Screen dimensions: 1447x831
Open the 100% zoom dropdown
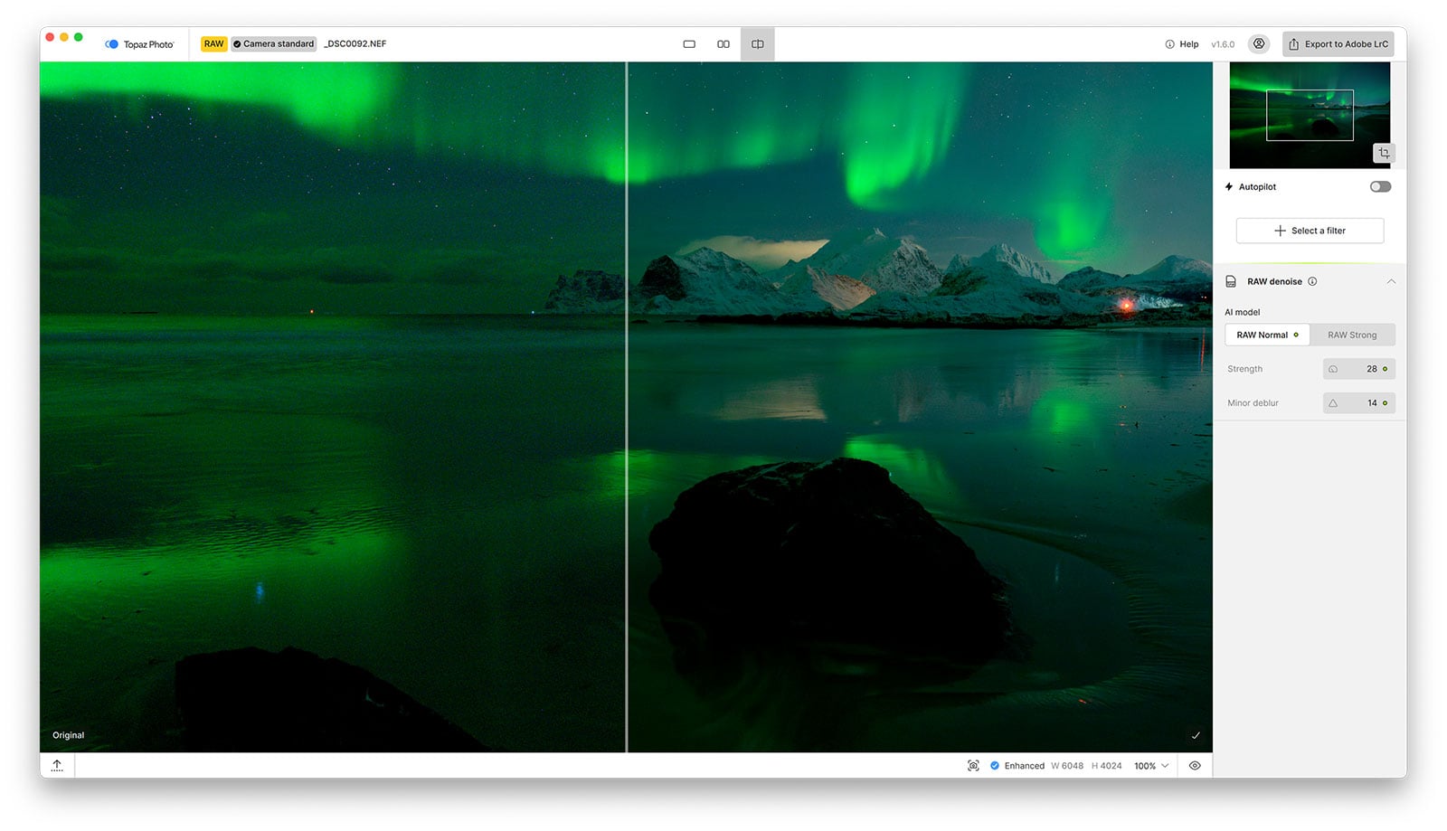coord(1151,766)
